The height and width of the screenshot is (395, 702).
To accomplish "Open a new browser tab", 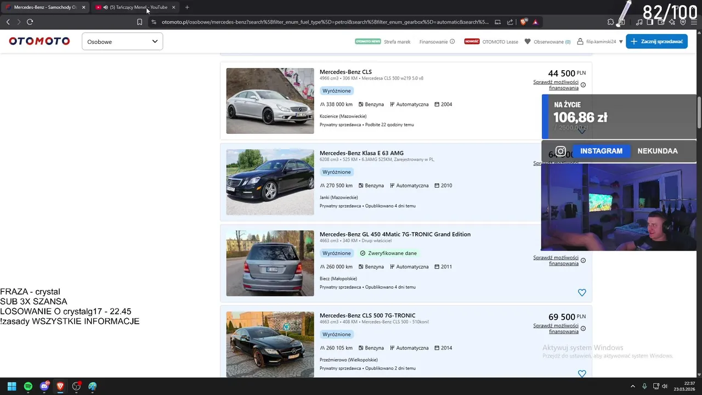I will pos(187,7).
